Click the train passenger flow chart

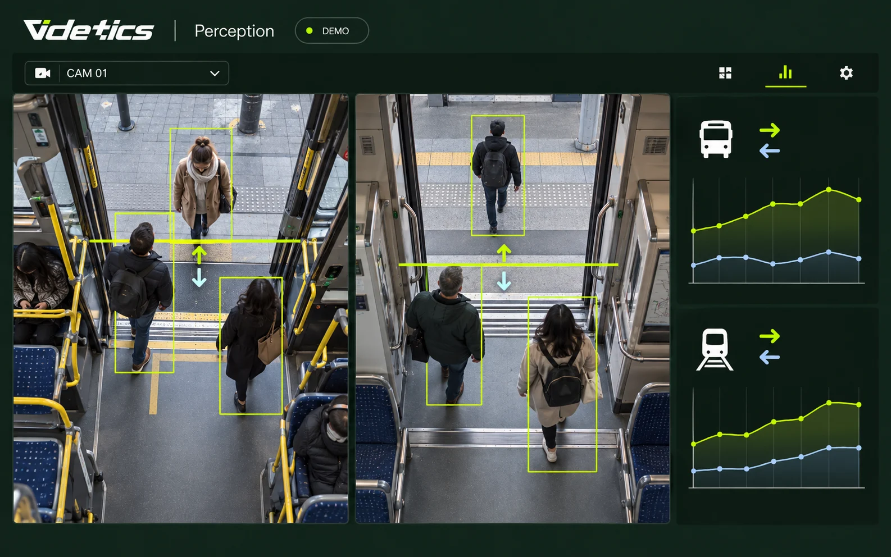(776, 438)
